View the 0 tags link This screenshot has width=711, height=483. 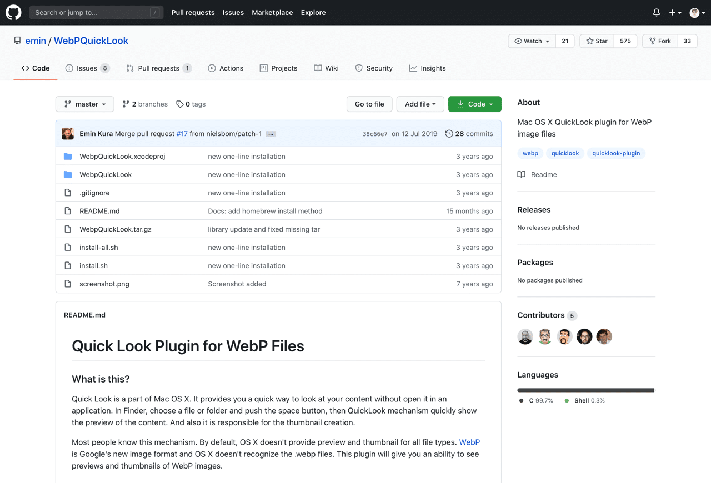point(191,104)
